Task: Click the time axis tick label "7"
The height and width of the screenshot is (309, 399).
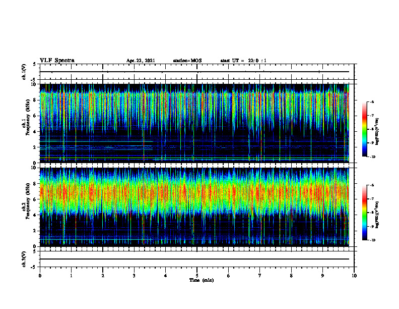Action: [260, 276]
